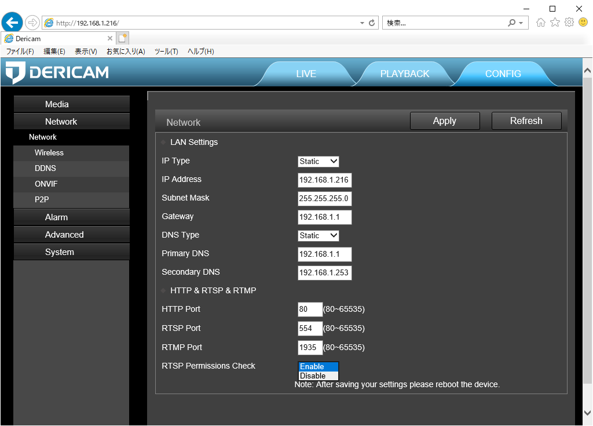This screenshot has width=593, height=426.
Task: Expand the Alarm sidebar section
Action: click(71, 217)
